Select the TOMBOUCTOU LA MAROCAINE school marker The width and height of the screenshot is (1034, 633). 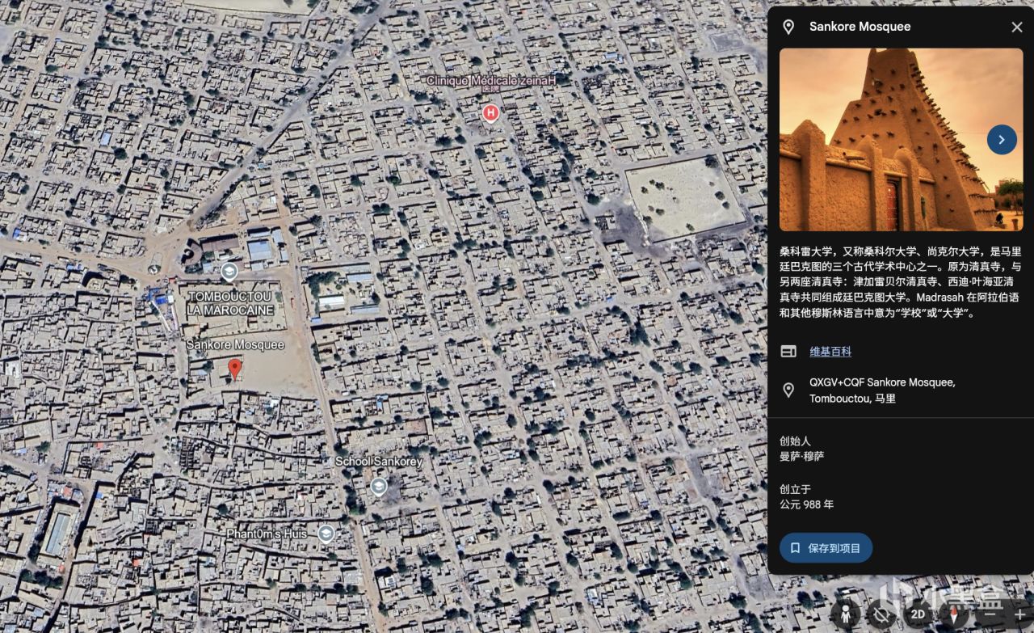click(x=229, y=272)
